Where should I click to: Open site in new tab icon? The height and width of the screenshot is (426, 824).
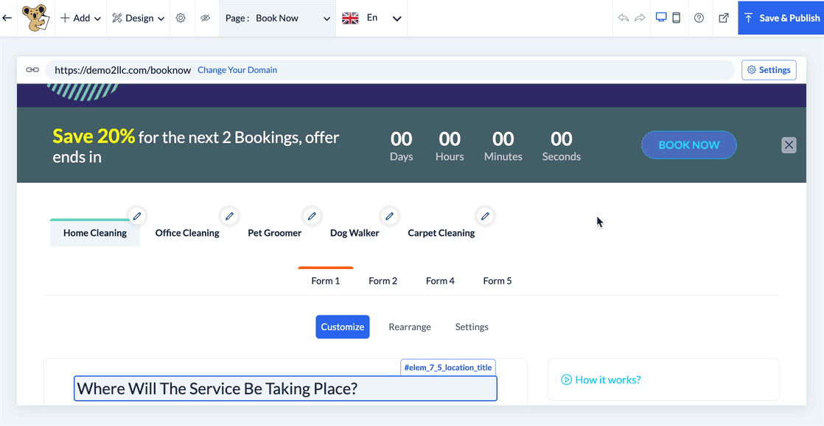click(723, 18)
